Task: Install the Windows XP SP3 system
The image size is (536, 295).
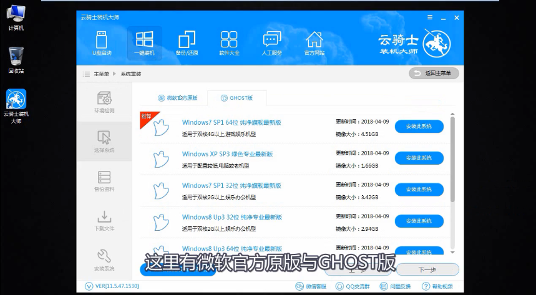Action: [419, 158]
